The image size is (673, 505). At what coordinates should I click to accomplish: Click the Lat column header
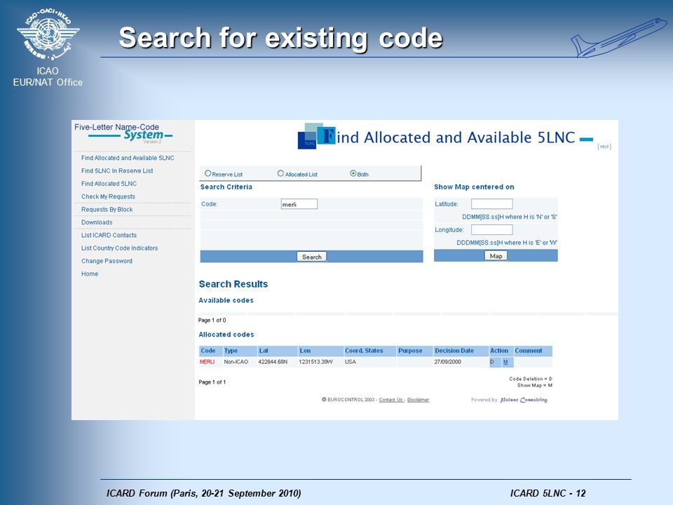point(278,351)
